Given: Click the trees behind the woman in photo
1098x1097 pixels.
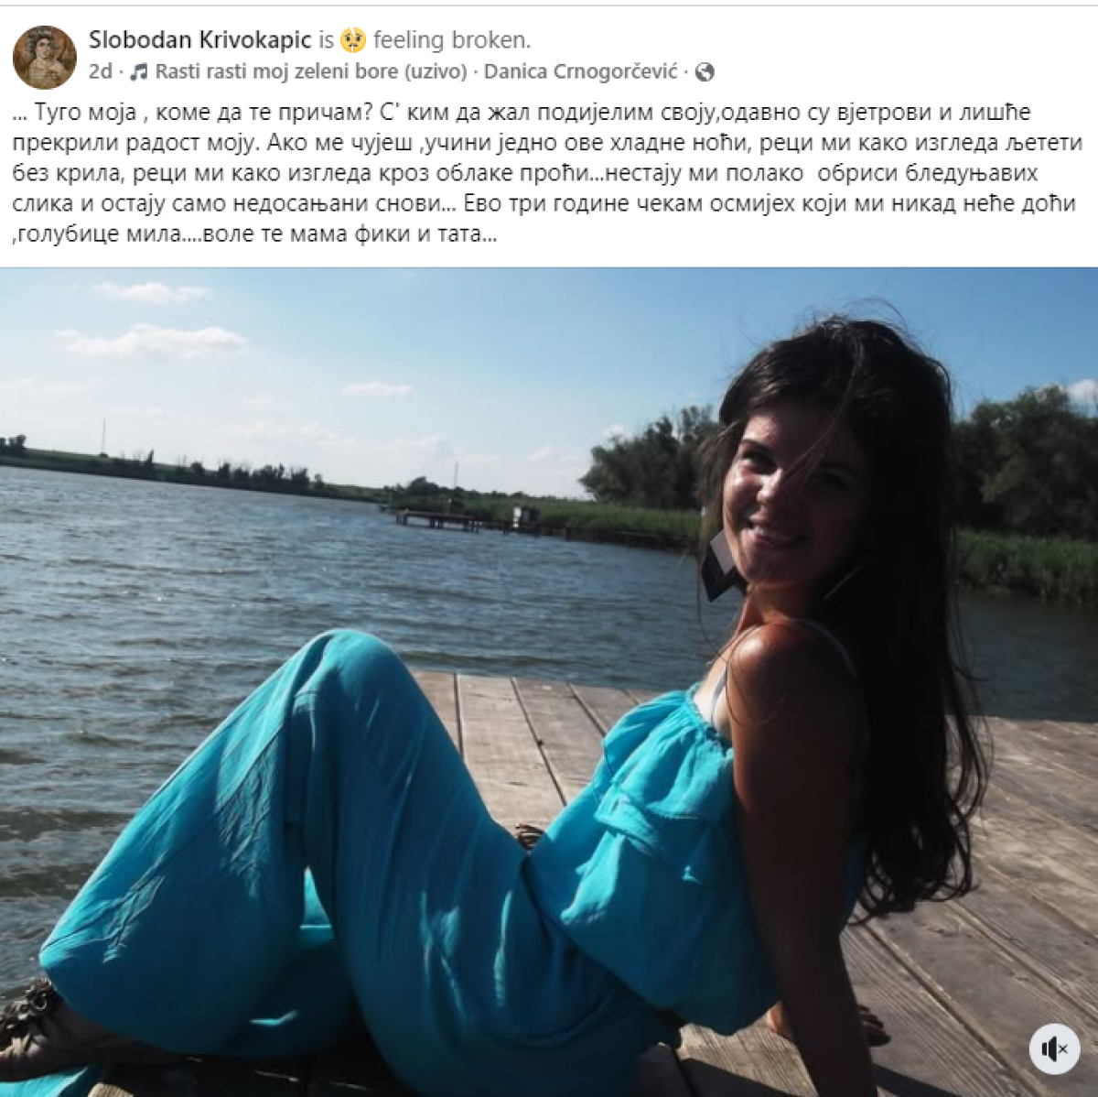Looking at the screenshot, I should pos(1025,458).
